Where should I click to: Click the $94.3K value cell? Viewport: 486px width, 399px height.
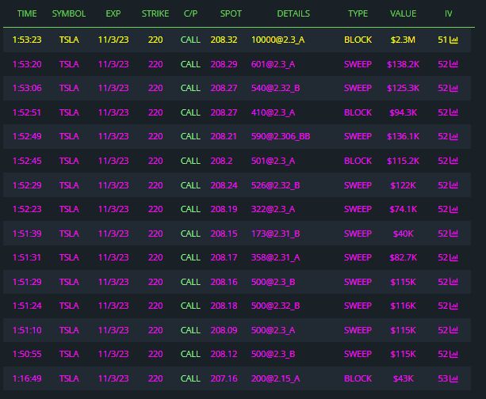pos(403,112)
